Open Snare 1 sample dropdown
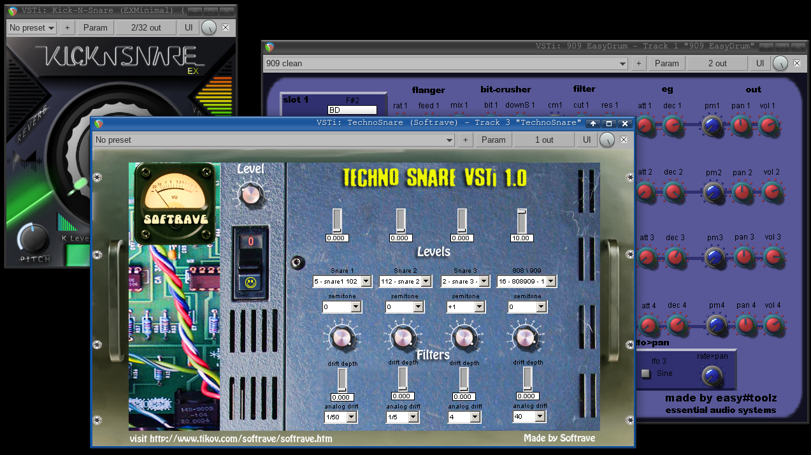Image resolution: width=811 pixels, height=455 pixels. coord(342,281)
